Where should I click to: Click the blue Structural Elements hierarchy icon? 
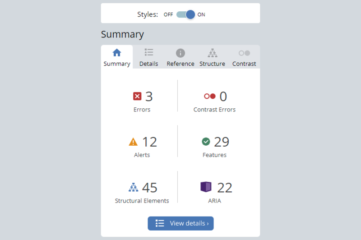(x=133, y=187)
